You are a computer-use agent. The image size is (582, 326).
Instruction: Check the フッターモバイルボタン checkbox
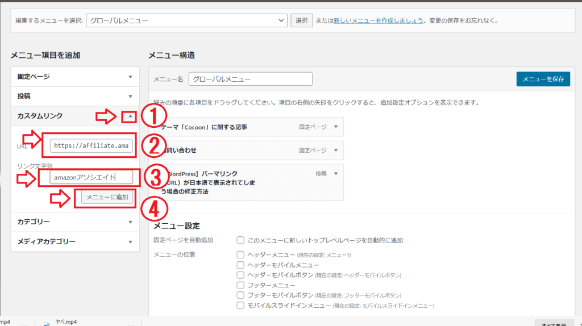pyautogui.click(x=240, y=295)
